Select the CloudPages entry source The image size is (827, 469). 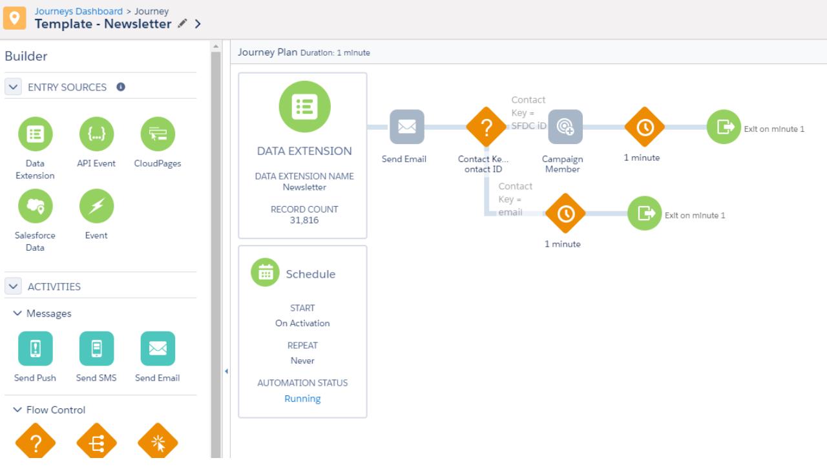(157, 134)
